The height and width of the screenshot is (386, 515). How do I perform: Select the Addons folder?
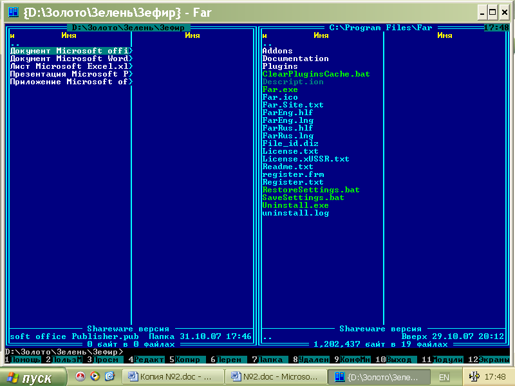[x=277, y=51]
